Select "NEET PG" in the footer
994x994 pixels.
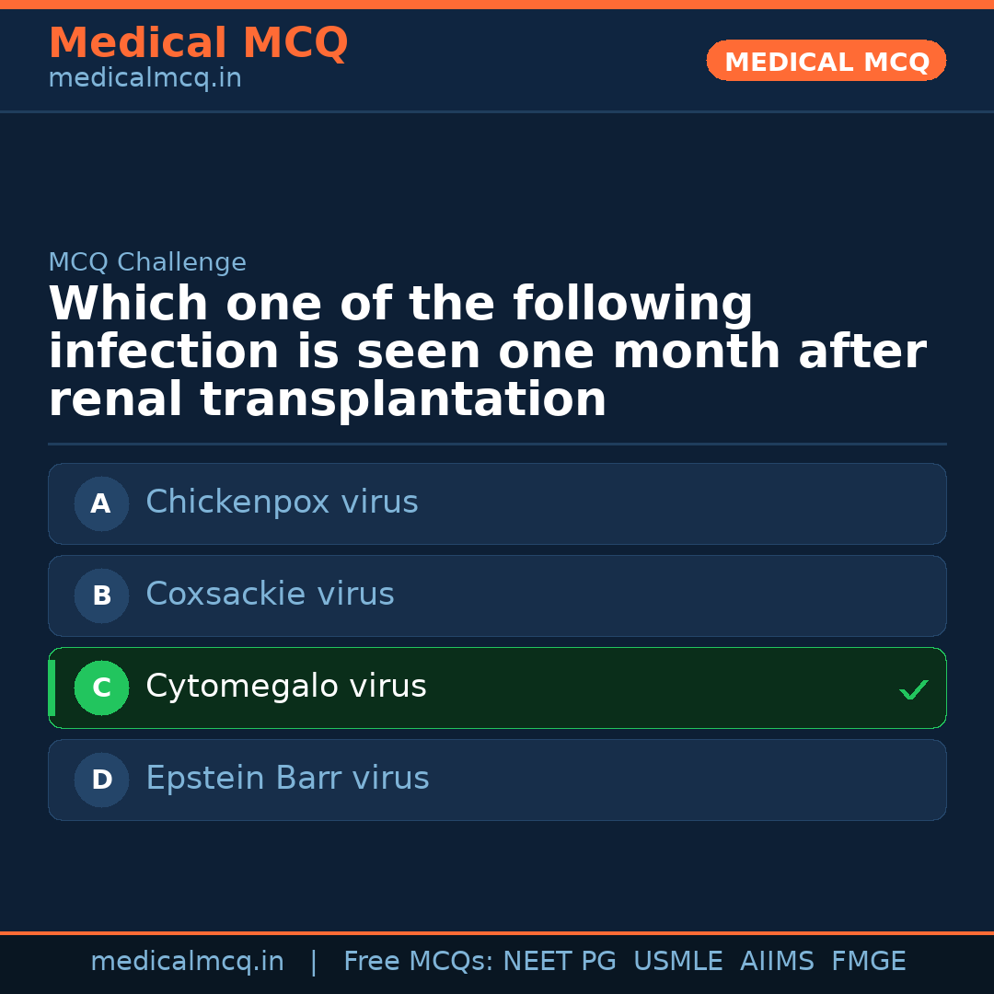coord(560,962)
